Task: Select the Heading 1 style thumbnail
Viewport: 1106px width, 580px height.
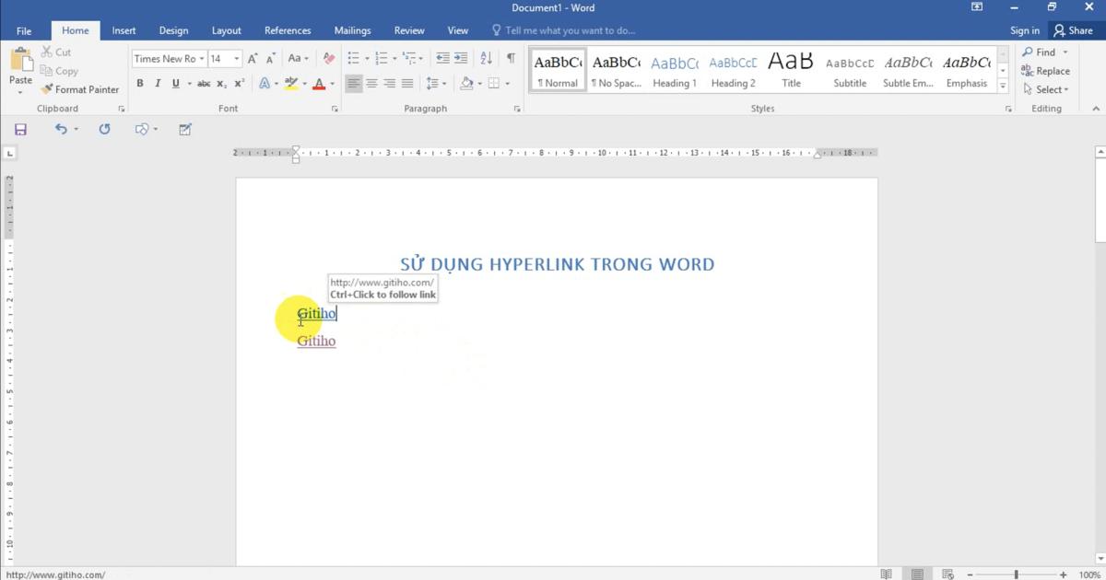Action: pos(675,69)
